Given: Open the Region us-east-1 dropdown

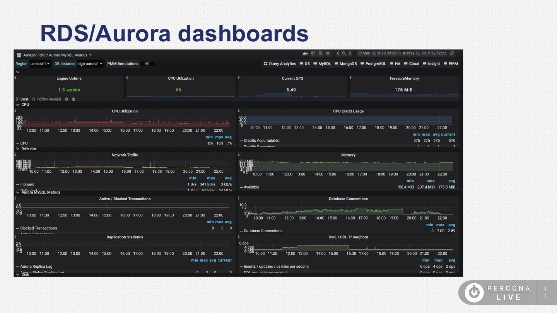Looking at the screenshot, I should [x=40, y=64].
